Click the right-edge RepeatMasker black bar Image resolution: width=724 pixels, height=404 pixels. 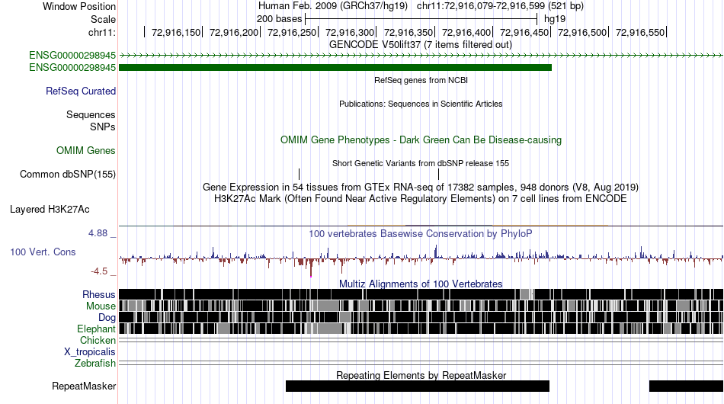point(686,386)
